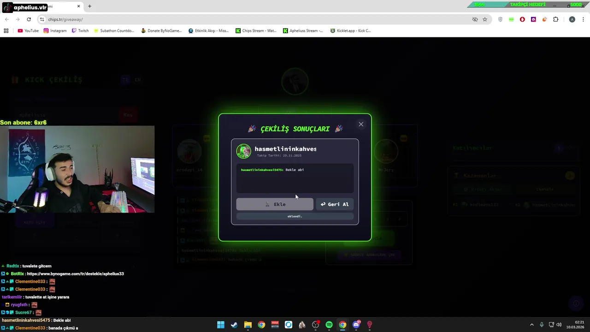Show hidden system tray icons
The image size is (590, 332).
point(531,325)
